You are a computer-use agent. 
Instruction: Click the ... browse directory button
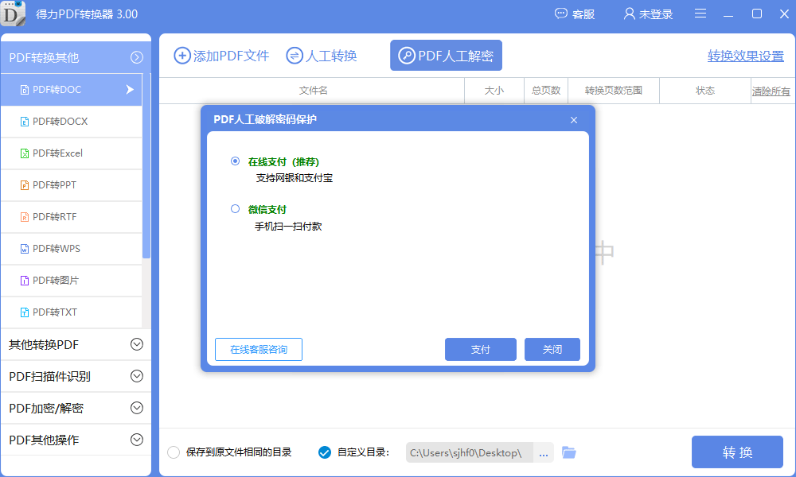point(543,452)
